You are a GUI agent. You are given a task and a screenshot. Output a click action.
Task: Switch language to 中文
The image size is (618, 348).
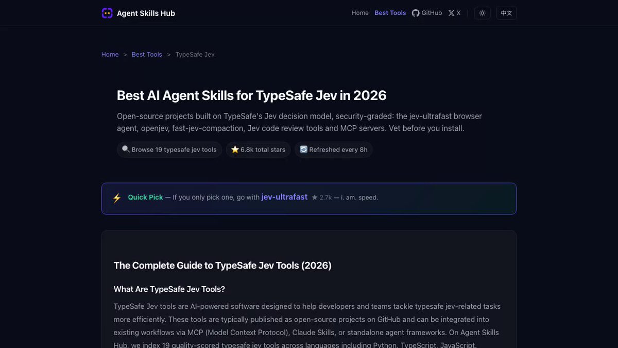click(x=506, y=13)
